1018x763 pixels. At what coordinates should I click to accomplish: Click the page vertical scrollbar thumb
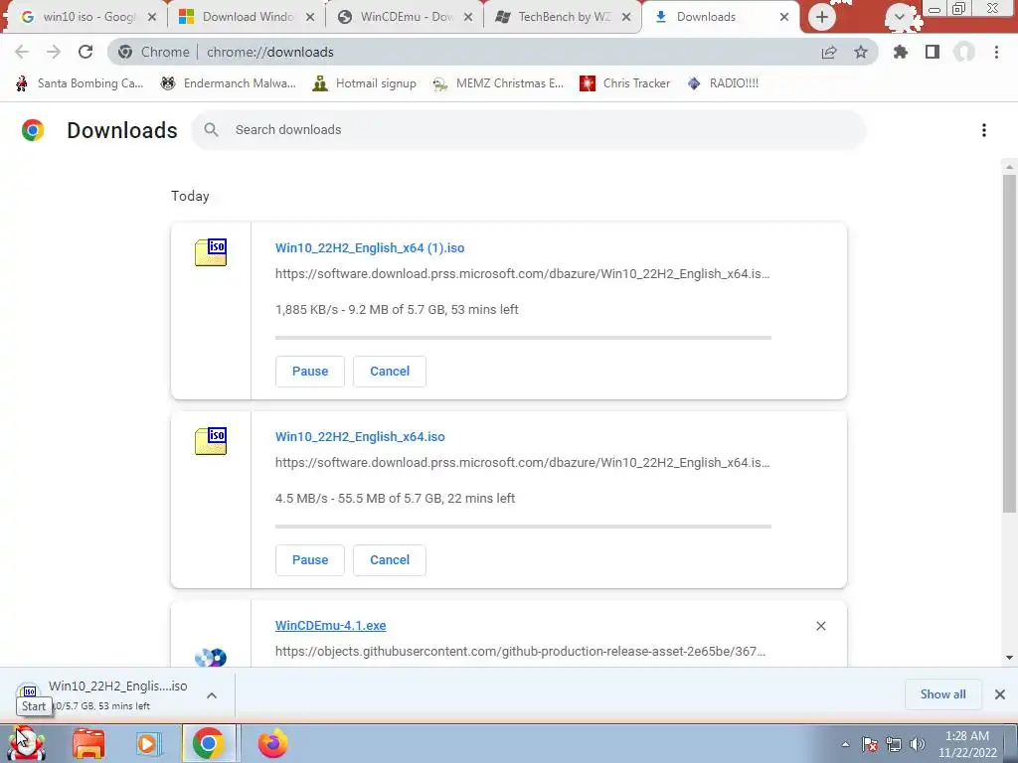1009,343
